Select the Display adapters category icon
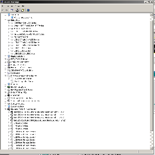Image resolution: width=155 pixels, height=155 pixels. 9,56
